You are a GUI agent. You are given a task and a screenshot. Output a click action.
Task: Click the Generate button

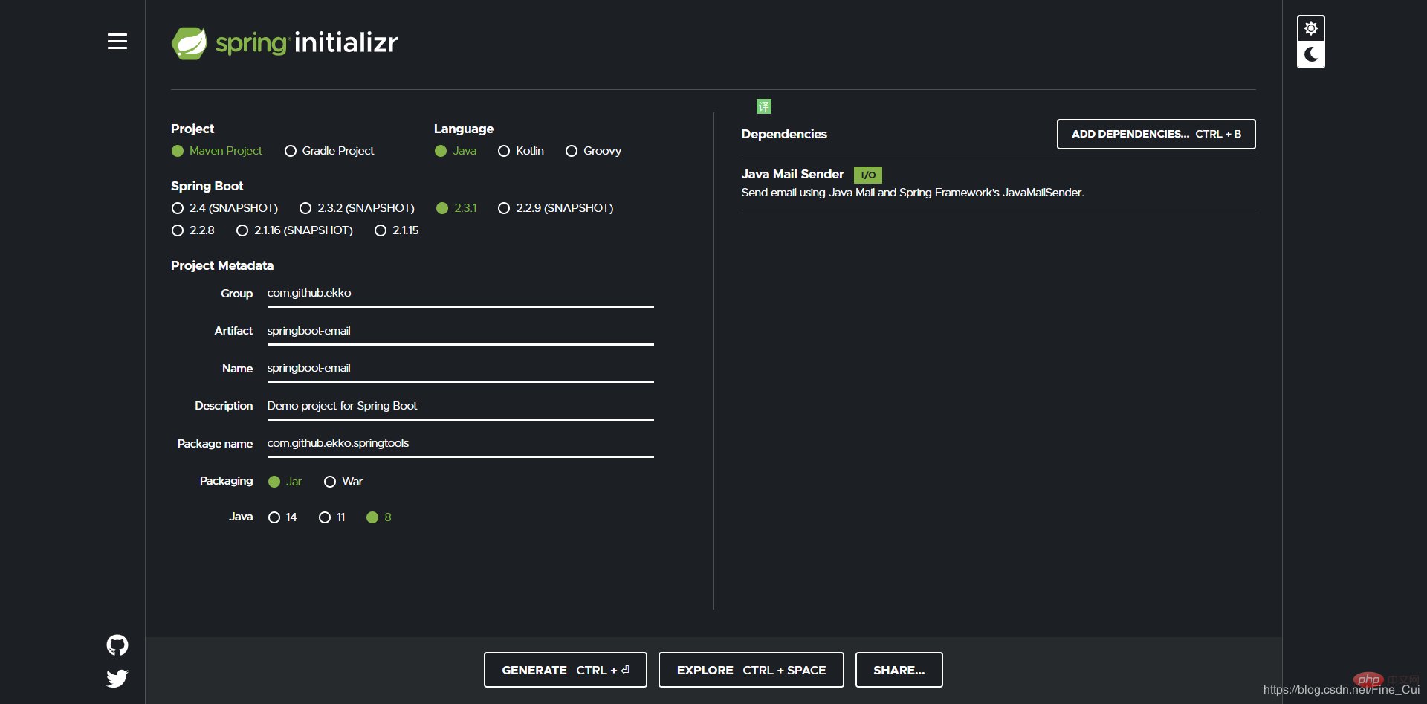tap(566, 670)
